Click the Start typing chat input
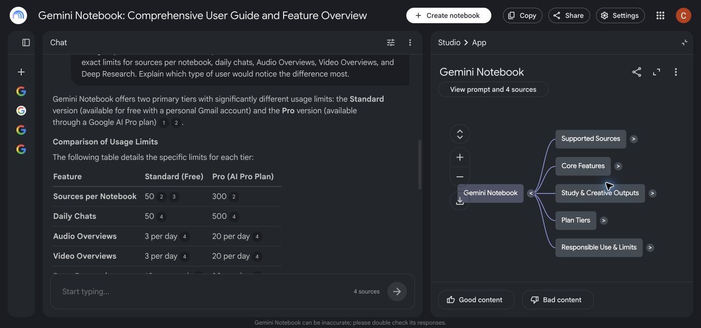The image size is (701, 328). [x=203, y=291]
